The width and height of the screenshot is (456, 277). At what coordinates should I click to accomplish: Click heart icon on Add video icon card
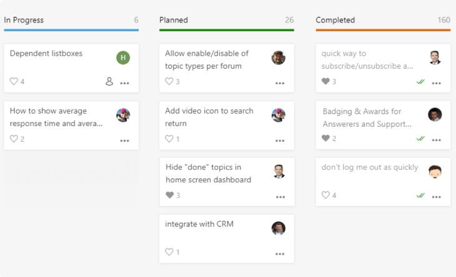[169, 138]
